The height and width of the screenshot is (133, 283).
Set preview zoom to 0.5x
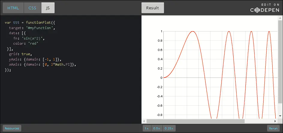[x=157, y=128]
